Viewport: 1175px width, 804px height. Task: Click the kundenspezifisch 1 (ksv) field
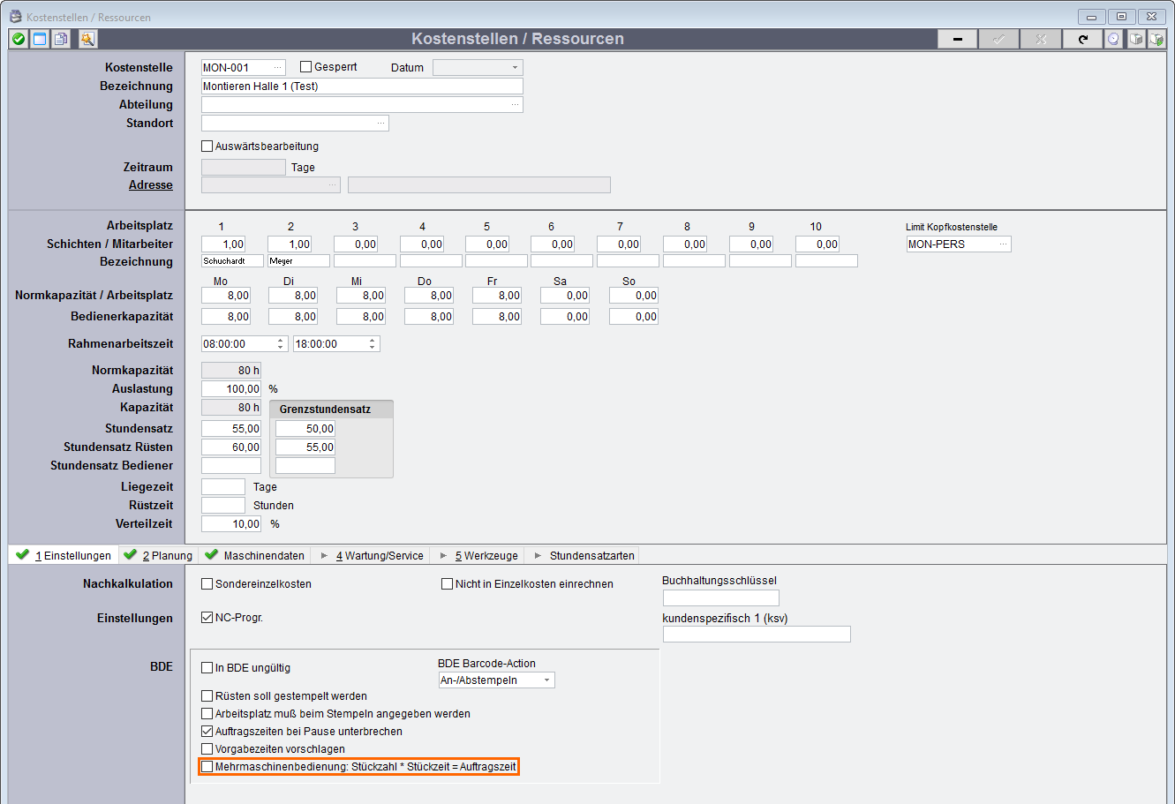(x=757, y=634)
